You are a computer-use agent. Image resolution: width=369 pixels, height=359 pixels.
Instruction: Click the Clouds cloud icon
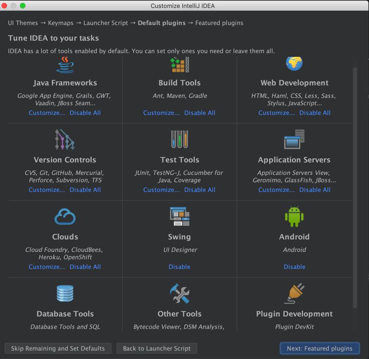65,216
